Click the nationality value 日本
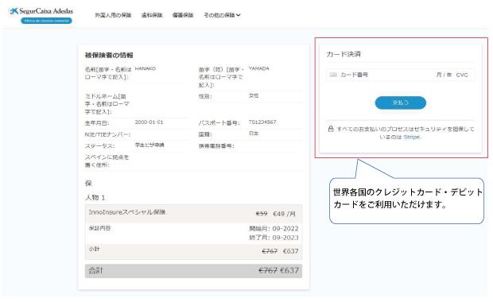Image resolution: width=493 pixels, height=302 pixels. tap(254, 134)
